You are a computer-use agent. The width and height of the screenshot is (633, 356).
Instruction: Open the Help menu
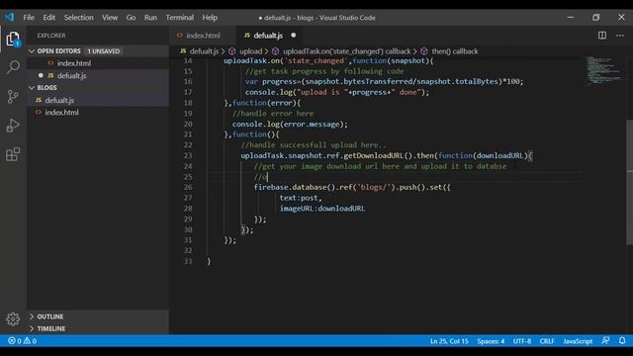pyautogui.click(x=210, y=18)
